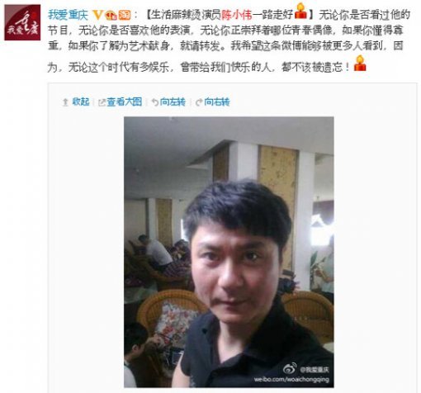421x393 pixels.
Task: Open the 我爱重庆 username link
Action: pos(68,15)
